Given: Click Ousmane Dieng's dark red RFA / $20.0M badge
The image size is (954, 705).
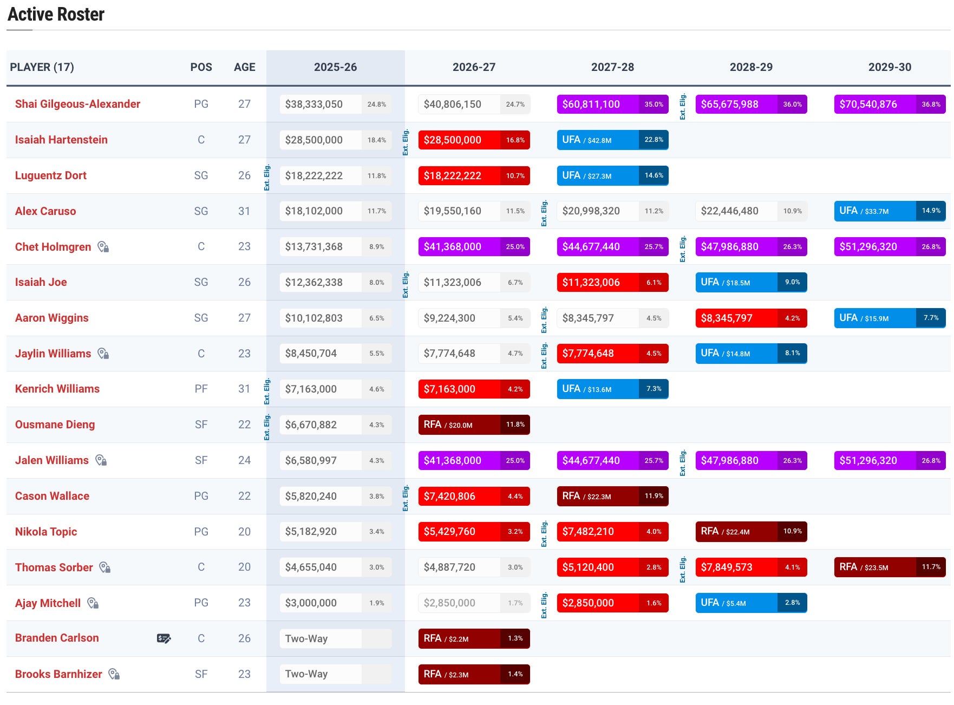Looking at the screenshot, I should point(459,425).
